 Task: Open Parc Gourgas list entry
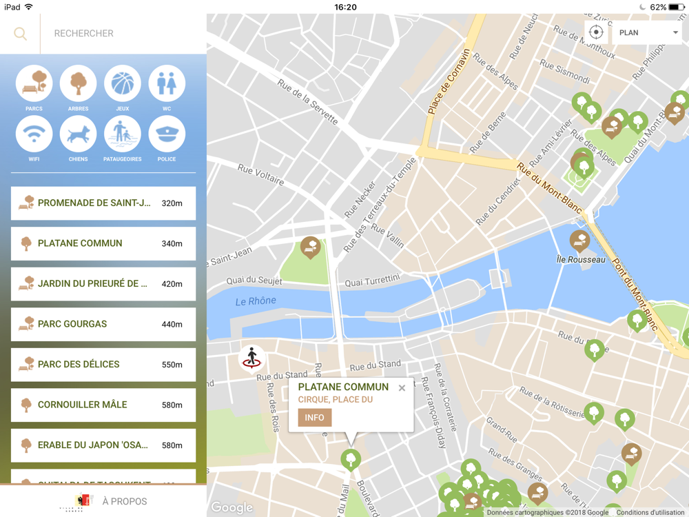(103, 324)
